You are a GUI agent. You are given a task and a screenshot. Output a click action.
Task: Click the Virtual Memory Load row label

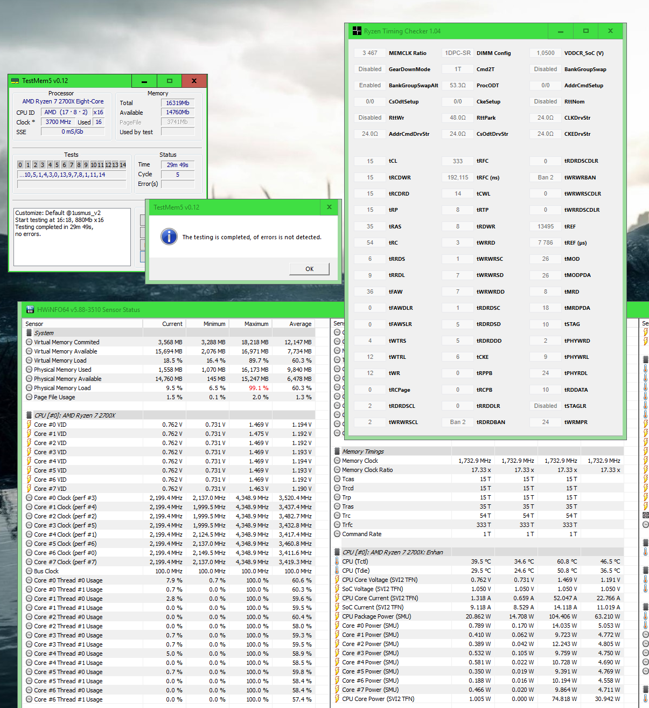point(60,360)
